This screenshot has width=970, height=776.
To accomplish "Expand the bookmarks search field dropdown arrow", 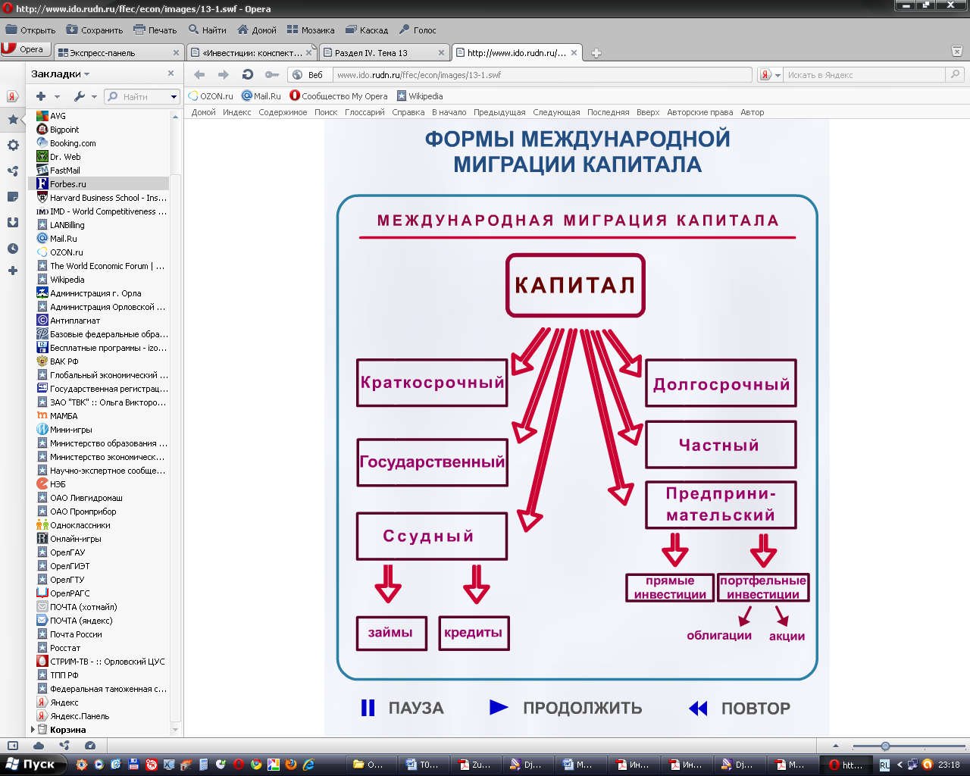I will [174, 97].
